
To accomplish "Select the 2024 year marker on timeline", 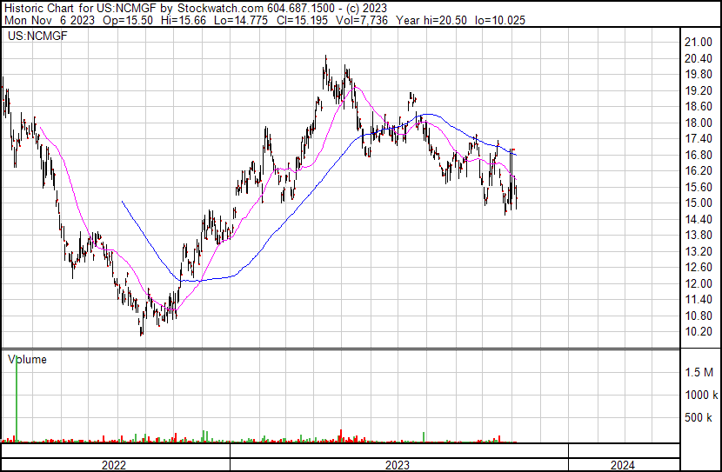I will [x=622, y=465].
